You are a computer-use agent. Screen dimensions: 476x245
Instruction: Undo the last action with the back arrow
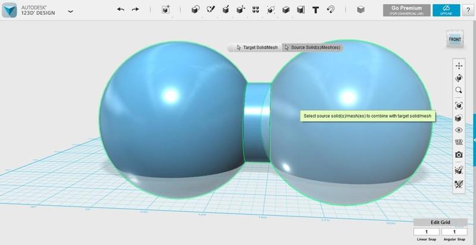point(121,10)
